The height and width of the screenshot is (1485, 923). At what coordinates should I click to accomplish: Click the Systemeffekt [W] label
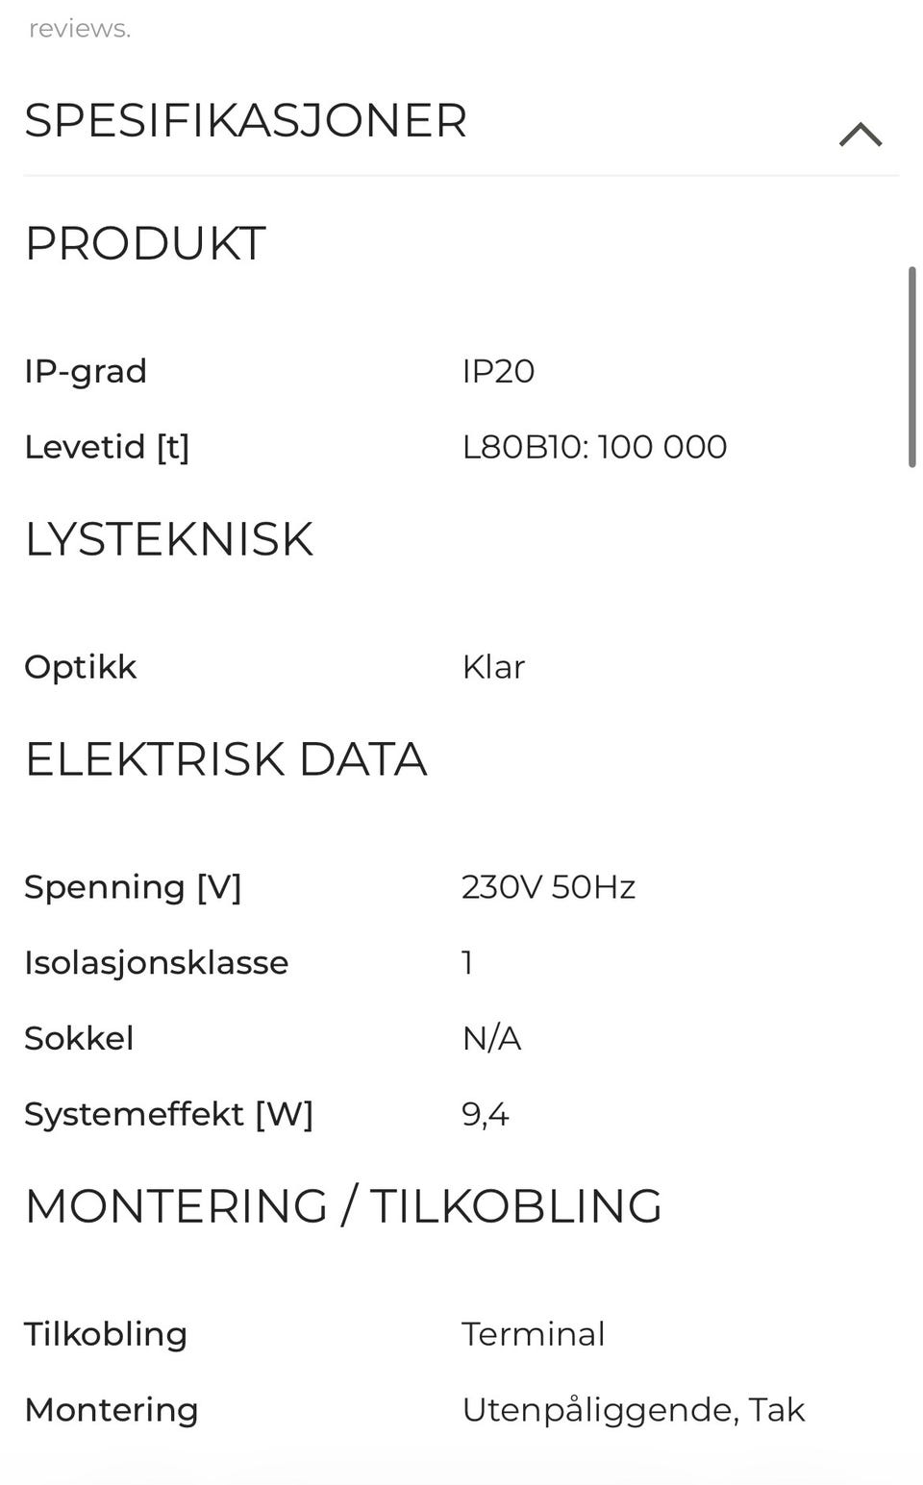pyautogui.click(x=169, y=1115)
